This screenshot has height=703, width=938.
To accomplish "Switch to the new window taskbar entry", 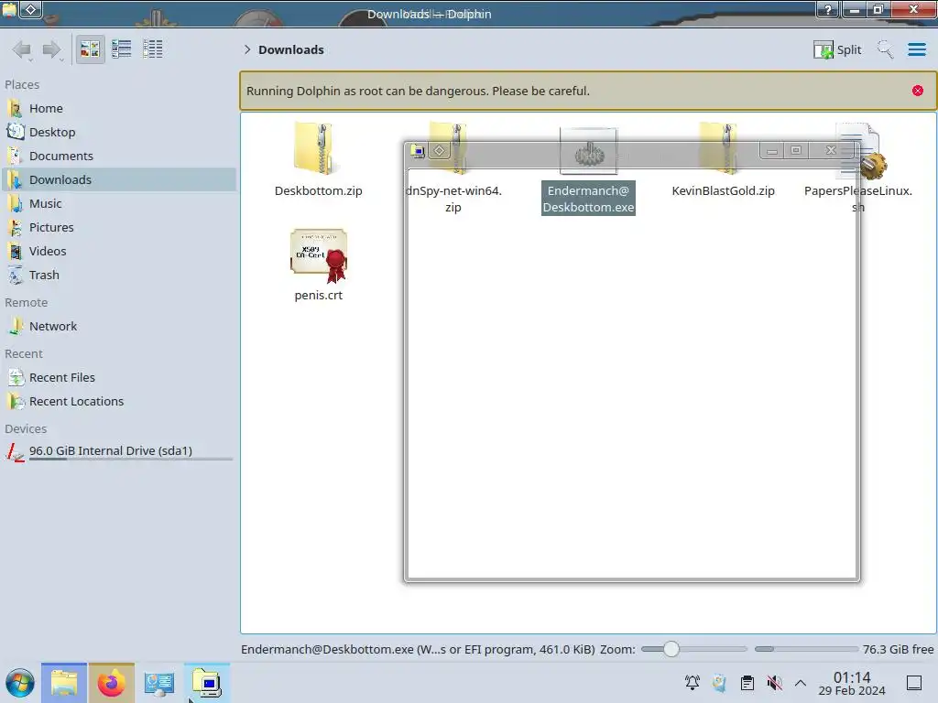I will tap(207, 683).
